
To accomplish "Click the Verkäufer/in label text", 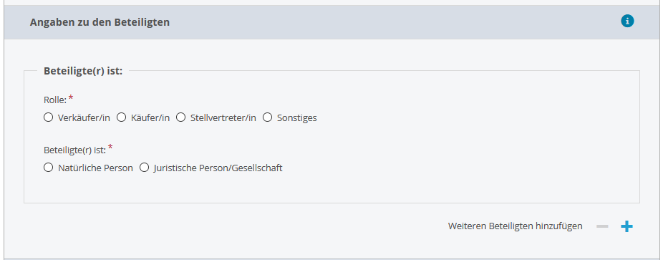I will [84, 118].
